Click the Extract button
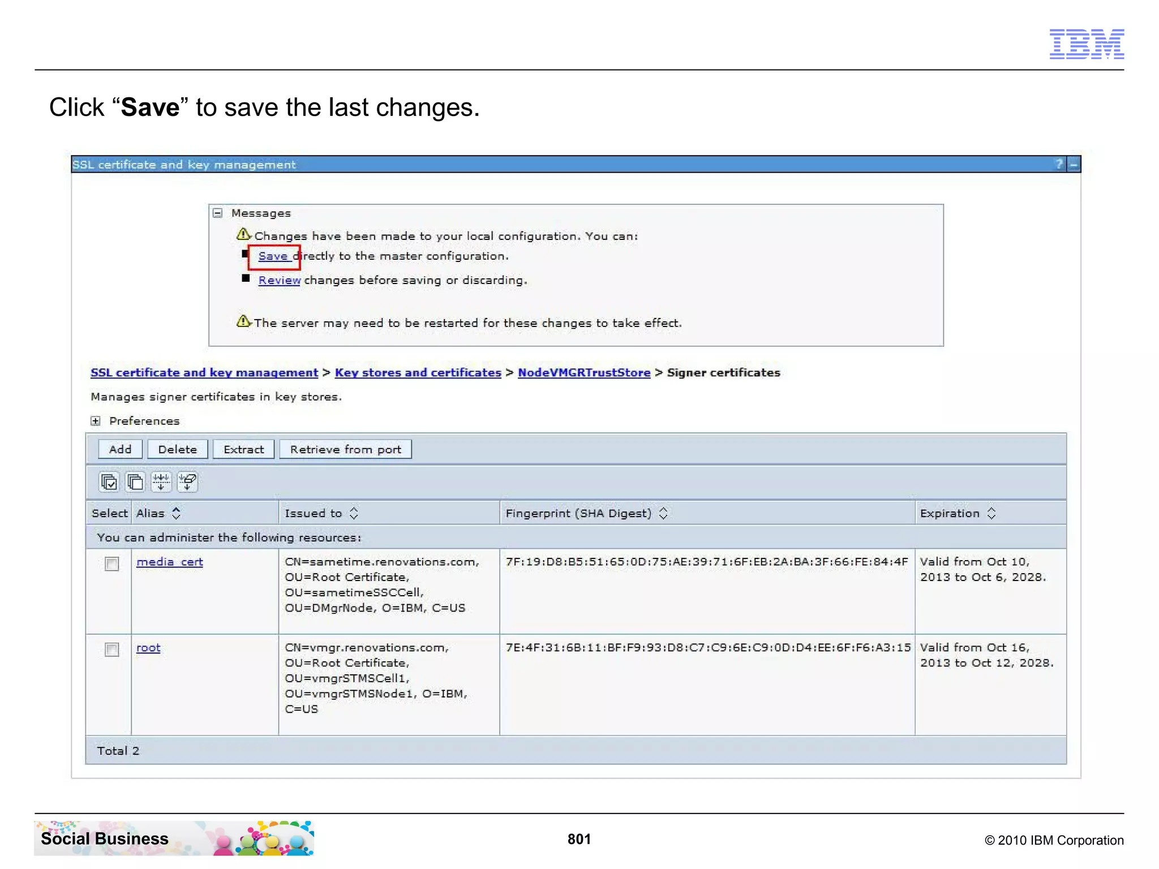The image size is (1159, 869). [243, 449]
